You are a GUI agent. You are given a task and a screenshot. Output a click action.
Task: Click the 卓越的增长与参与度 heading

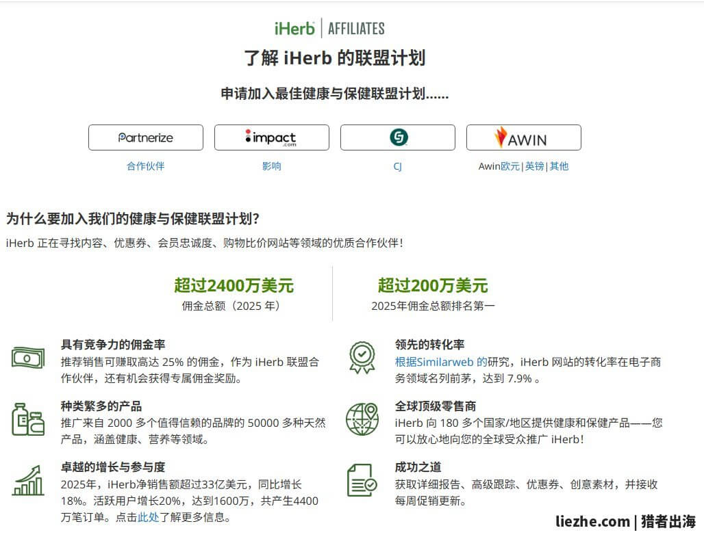click(113, 467)
